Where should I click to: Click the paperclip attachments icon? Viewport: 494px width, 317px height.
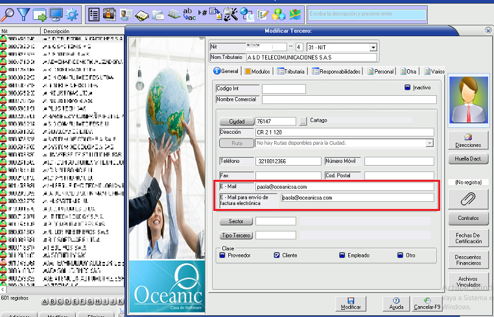click(467, 198)
